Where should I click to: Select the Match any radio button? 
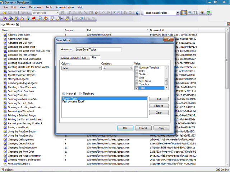pos(80,94)
